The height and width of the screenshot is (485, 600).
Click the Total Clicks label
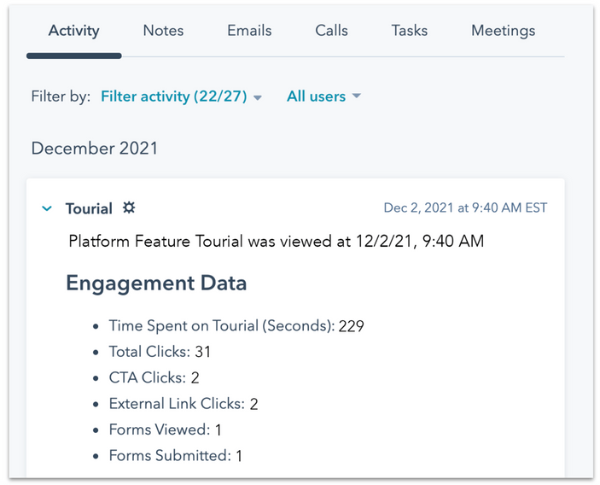(x=149, y=352)
